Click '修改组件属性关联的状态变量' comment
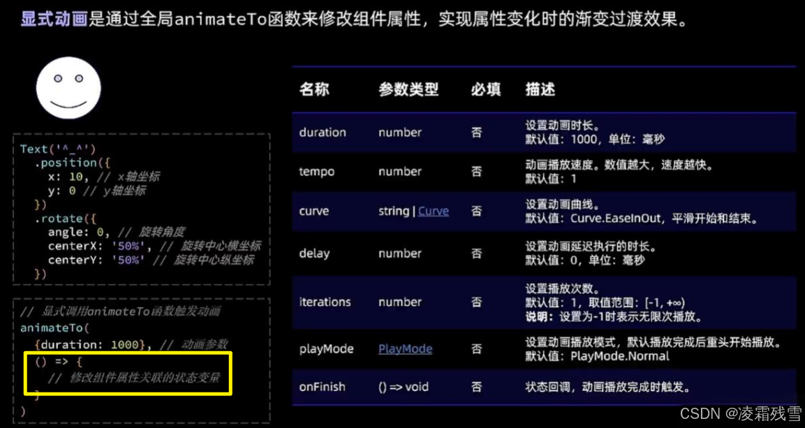 point(134,378)
